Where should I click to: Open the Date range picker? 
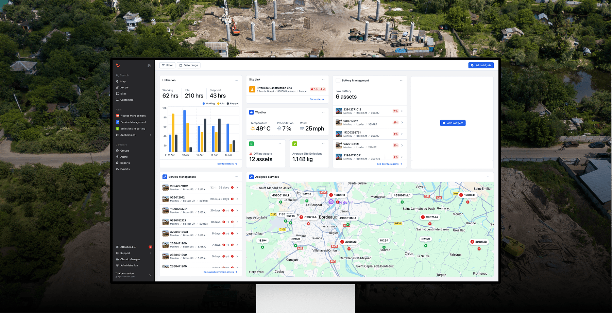point(189,65)
